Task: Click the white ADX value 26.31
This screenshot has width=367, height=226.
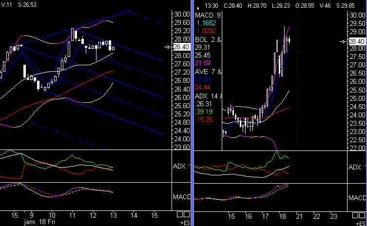Action: pyautogui.click(x=204, y=104)
